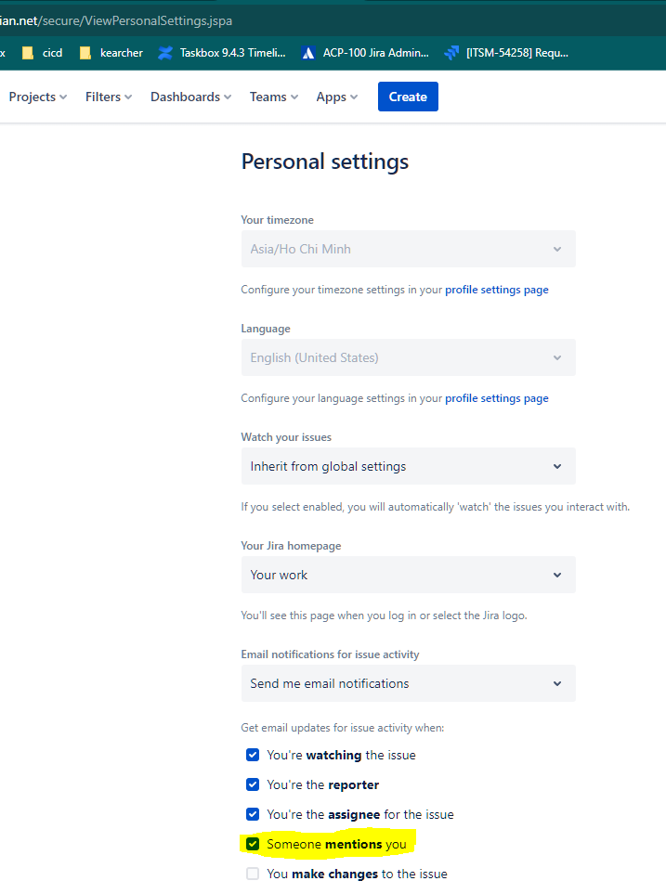Open the kearcher bookmark folder icon
Screen dimensions: 666x894
85,53
